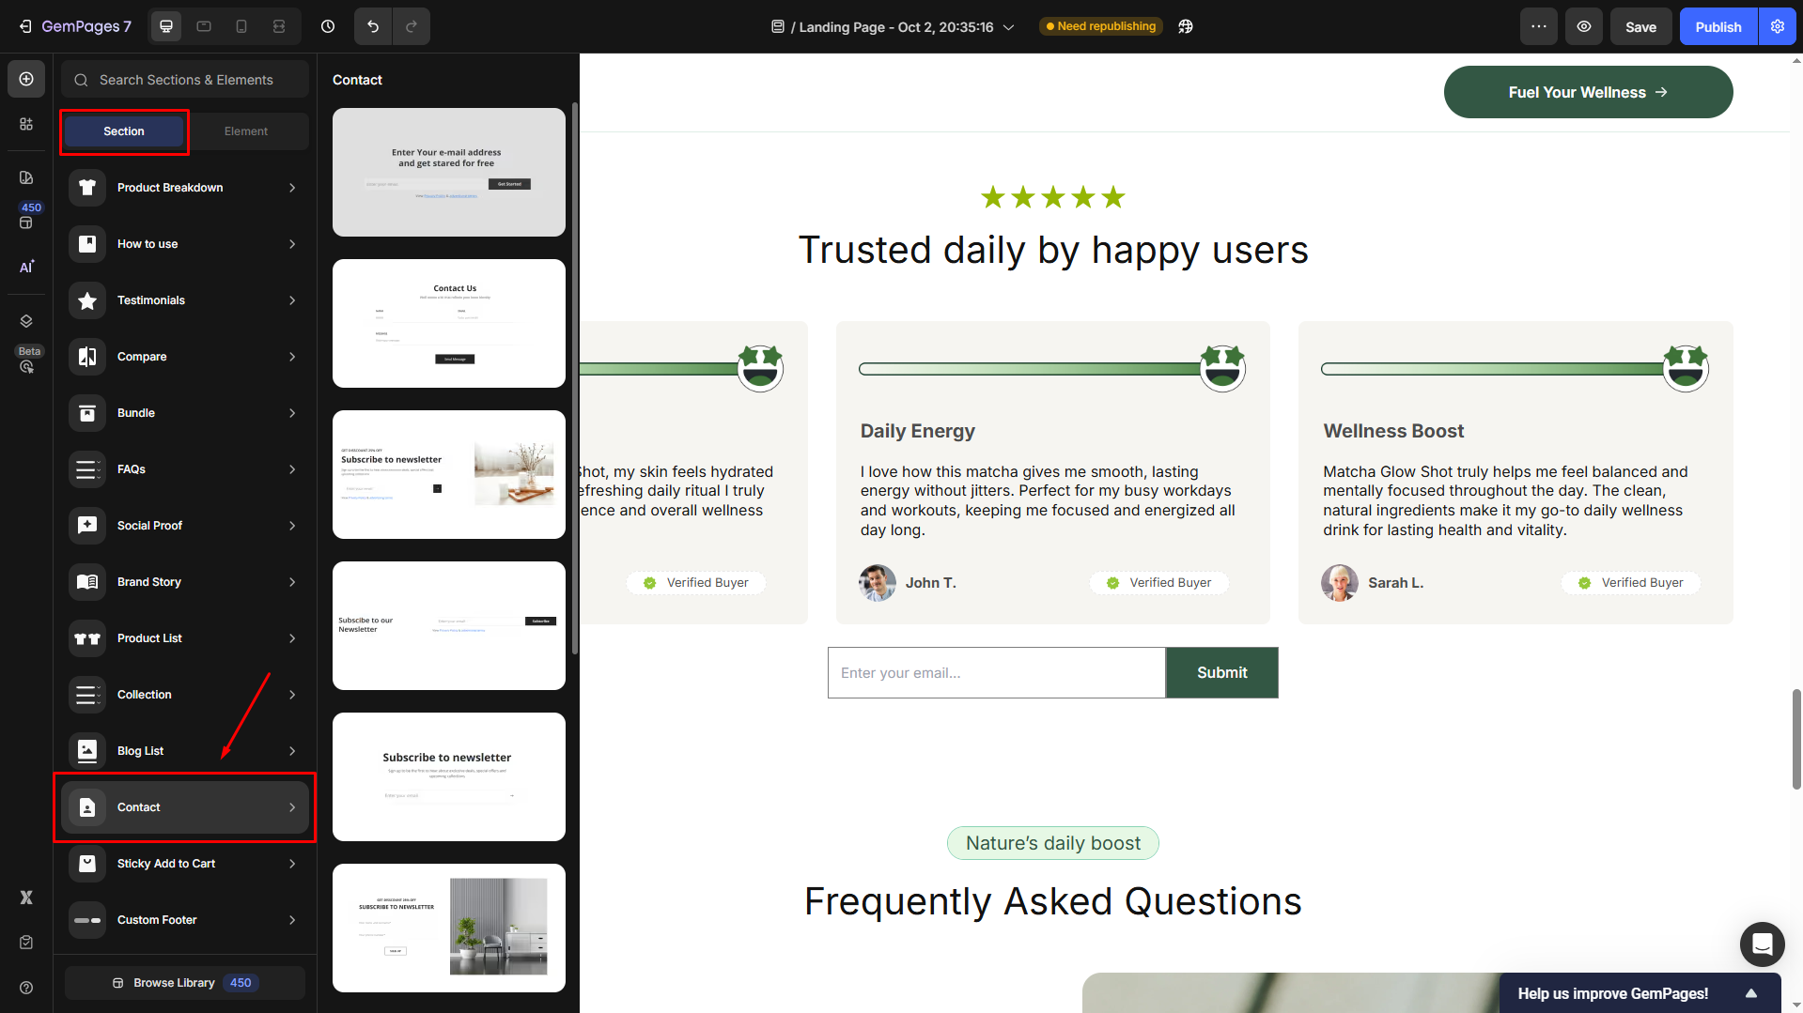The height and width of the screenshot is (1013, 1803).
Task: Click Sarah L.'s avatar photo
Action: click(1340, 583)
